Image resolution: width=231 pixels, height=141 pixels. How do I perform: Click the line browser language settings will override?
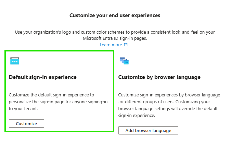point(168,109)
